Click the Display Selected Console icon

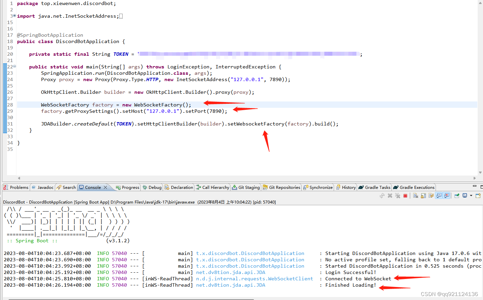point(465,196)
